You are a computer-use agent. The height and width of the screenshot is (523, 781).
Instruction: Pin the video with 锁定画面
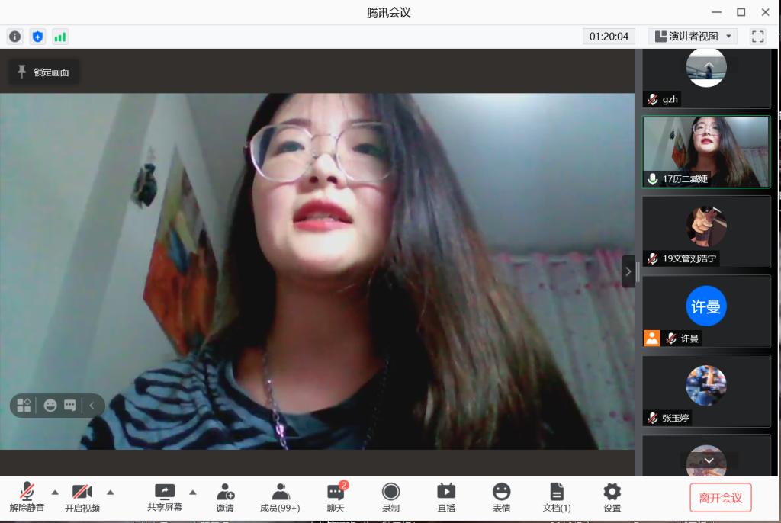pyautogui.click(x=44, y=72)
